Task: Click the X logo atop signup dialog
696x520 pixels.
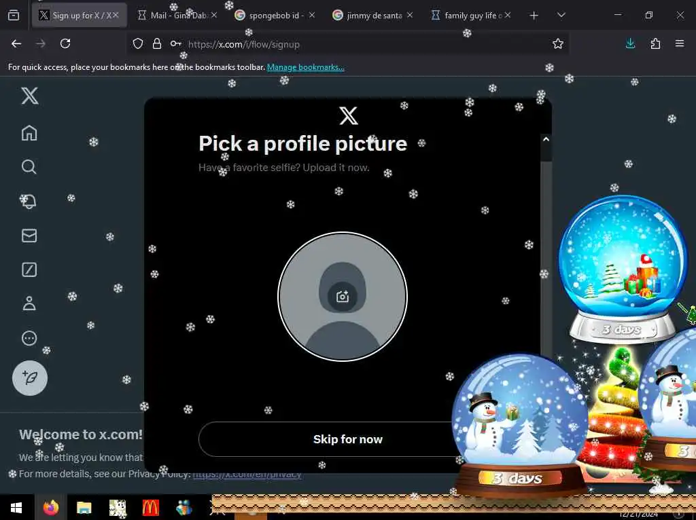Action: click(x=349, y=115)
